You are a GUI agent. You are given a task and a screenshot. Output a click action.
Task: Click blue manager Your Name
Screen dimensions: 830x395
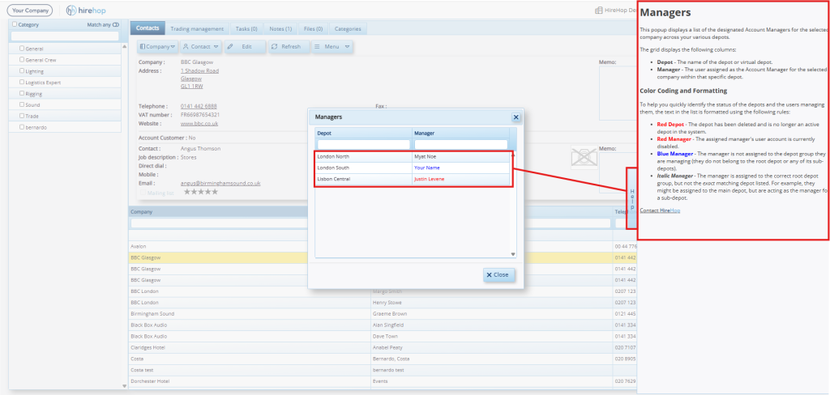[x=427, y=168]
